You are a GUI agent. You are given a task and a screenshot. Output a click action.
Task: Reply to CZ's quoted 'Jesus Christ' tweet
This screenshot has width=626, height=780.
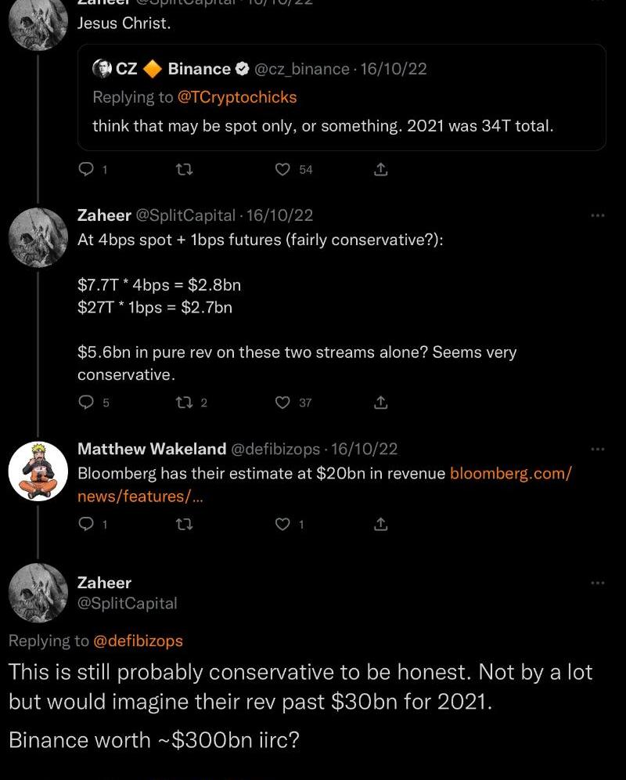(x=87, y=169)
